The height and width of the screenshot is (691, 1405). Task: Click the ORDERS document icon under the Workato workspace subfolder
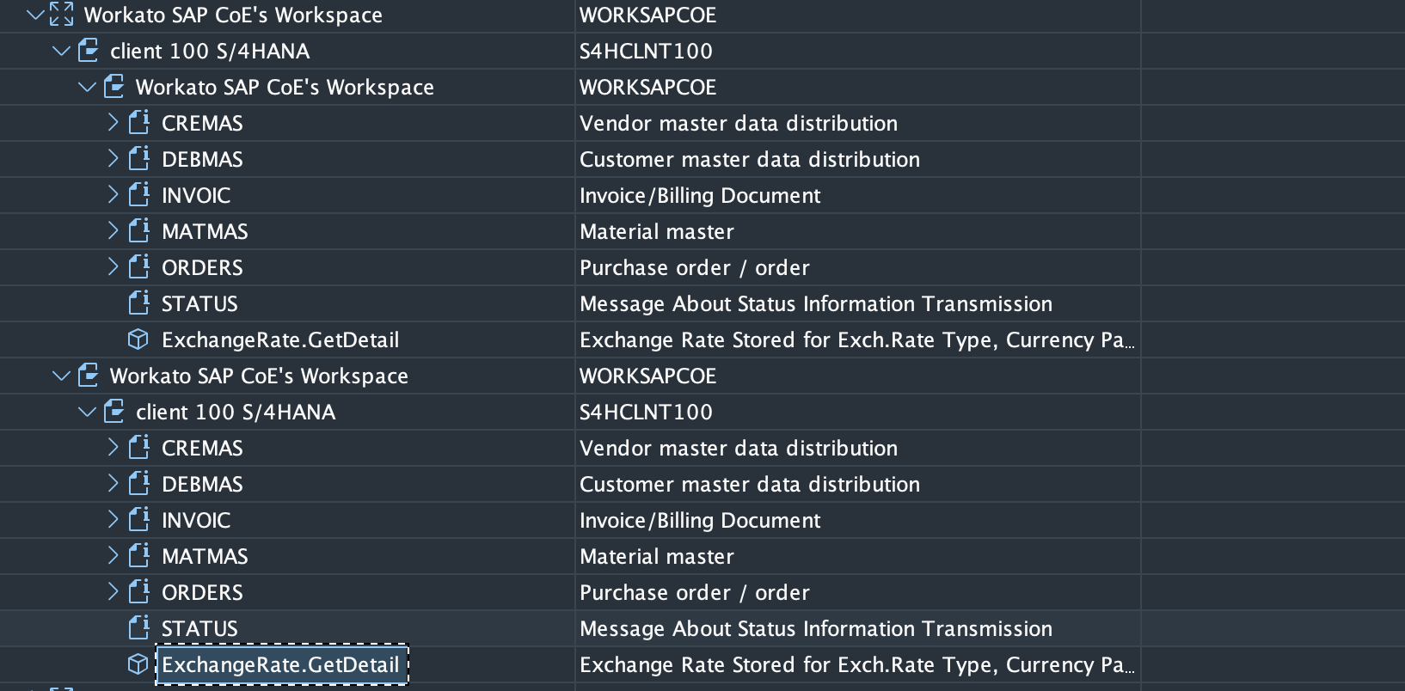tap(138, 267)
